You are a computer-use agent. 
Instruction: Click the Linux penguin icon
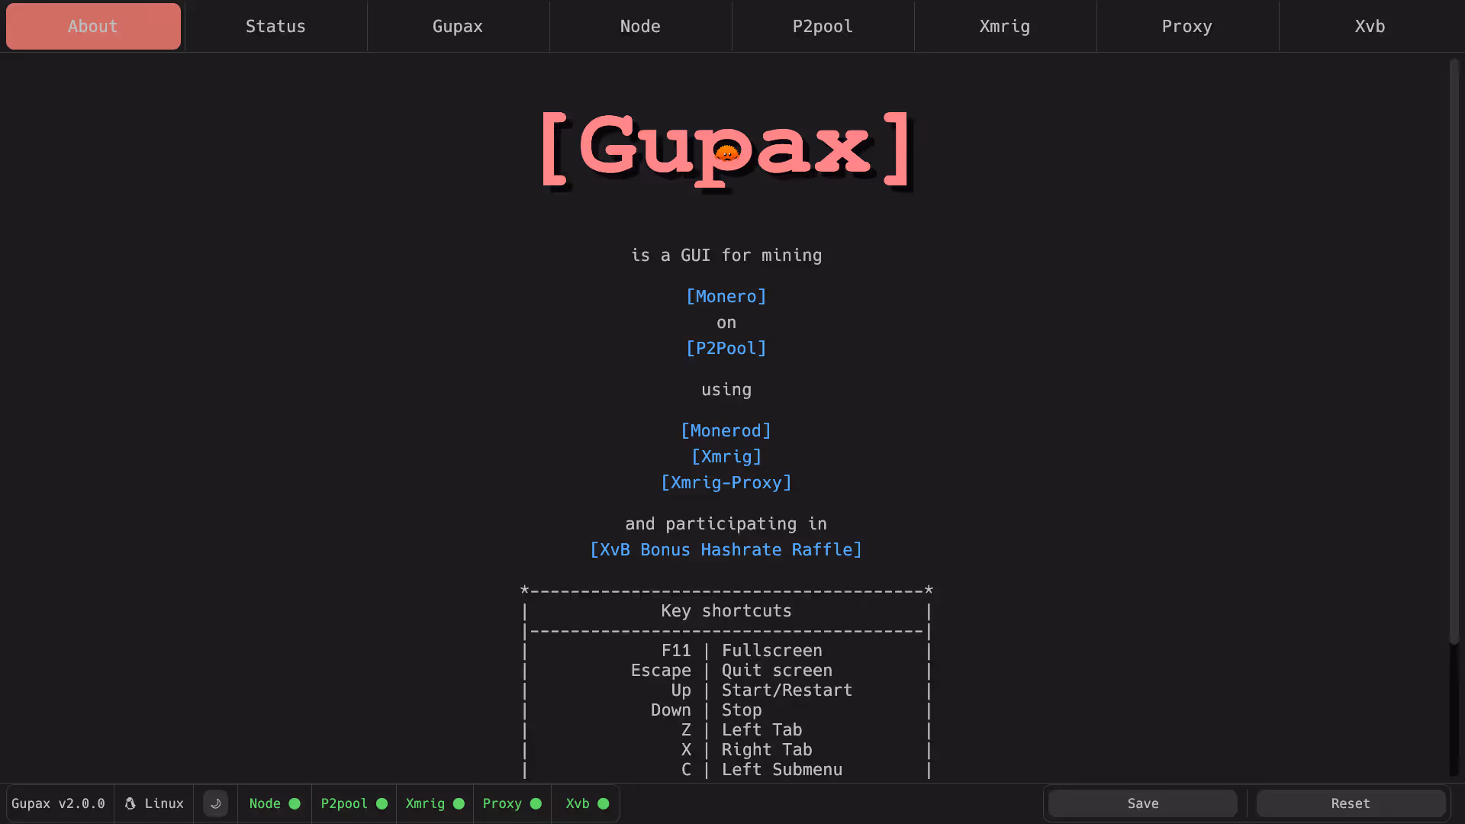click(131, 803)
